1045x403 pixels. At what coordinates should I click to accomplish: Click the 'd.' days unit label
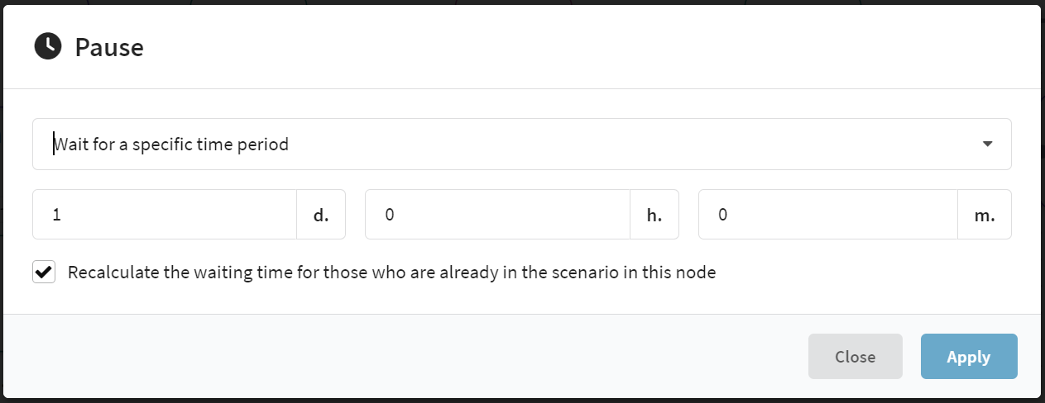(x=321, y=215)
